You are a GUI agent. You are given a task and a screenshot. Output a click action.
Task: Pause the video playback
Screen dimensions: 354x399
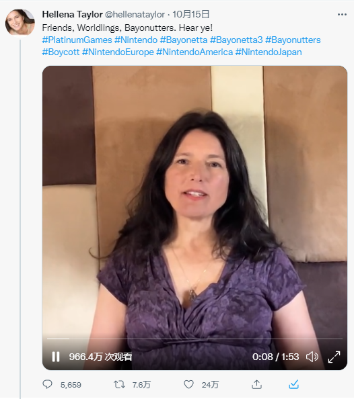56,357
